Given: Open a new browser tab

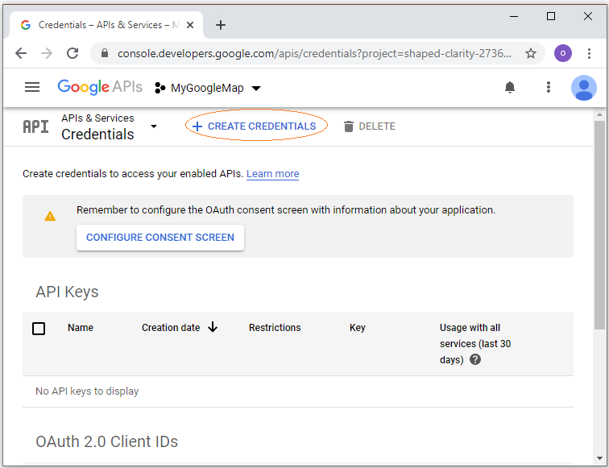Looking at the screenshot, I should 221,25.
